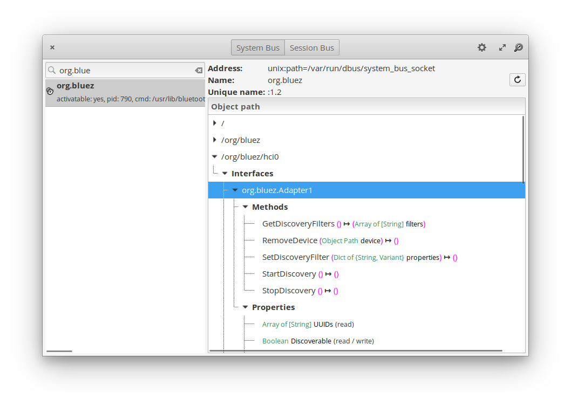This screenshot has width=571, height=406.
Task: Select the System Bus tab
Action: [x=257, y=47]
